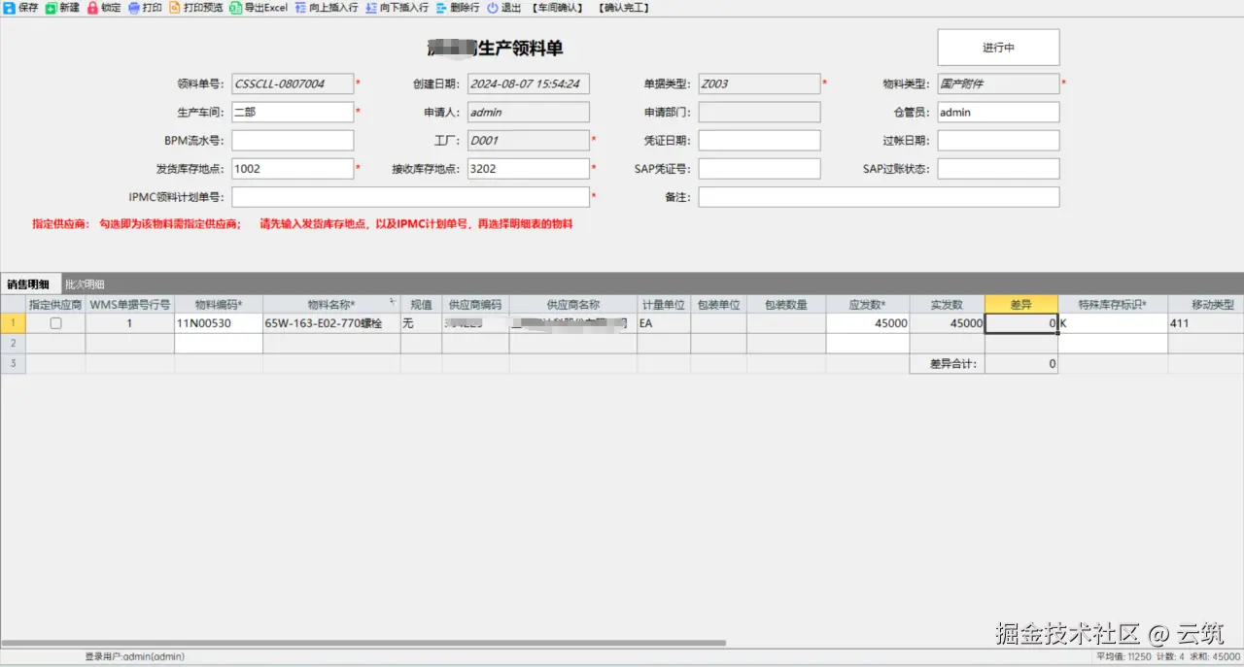Click the BPM流水号 input field
The image size is (1244, 667).
click(x=293, y=140)
